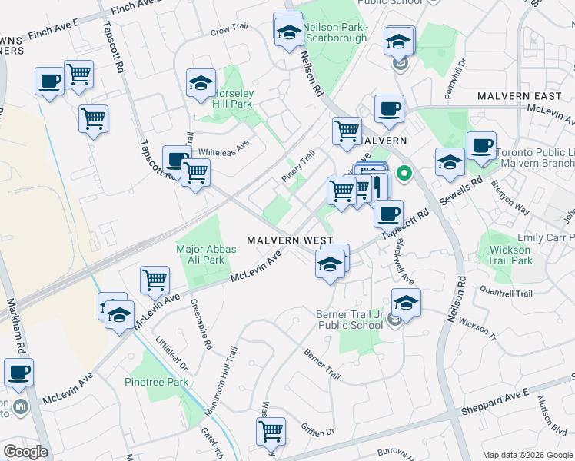
Task: Open the school marker above Sewells Rd
Action: 450,165
